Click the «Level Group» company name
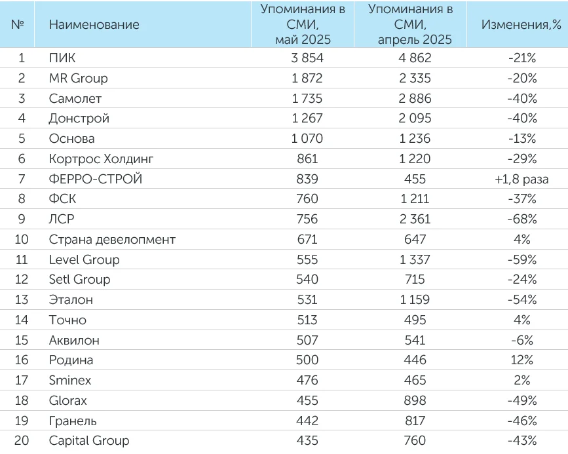This screenshot has width=568, height=454. [84, 259]
